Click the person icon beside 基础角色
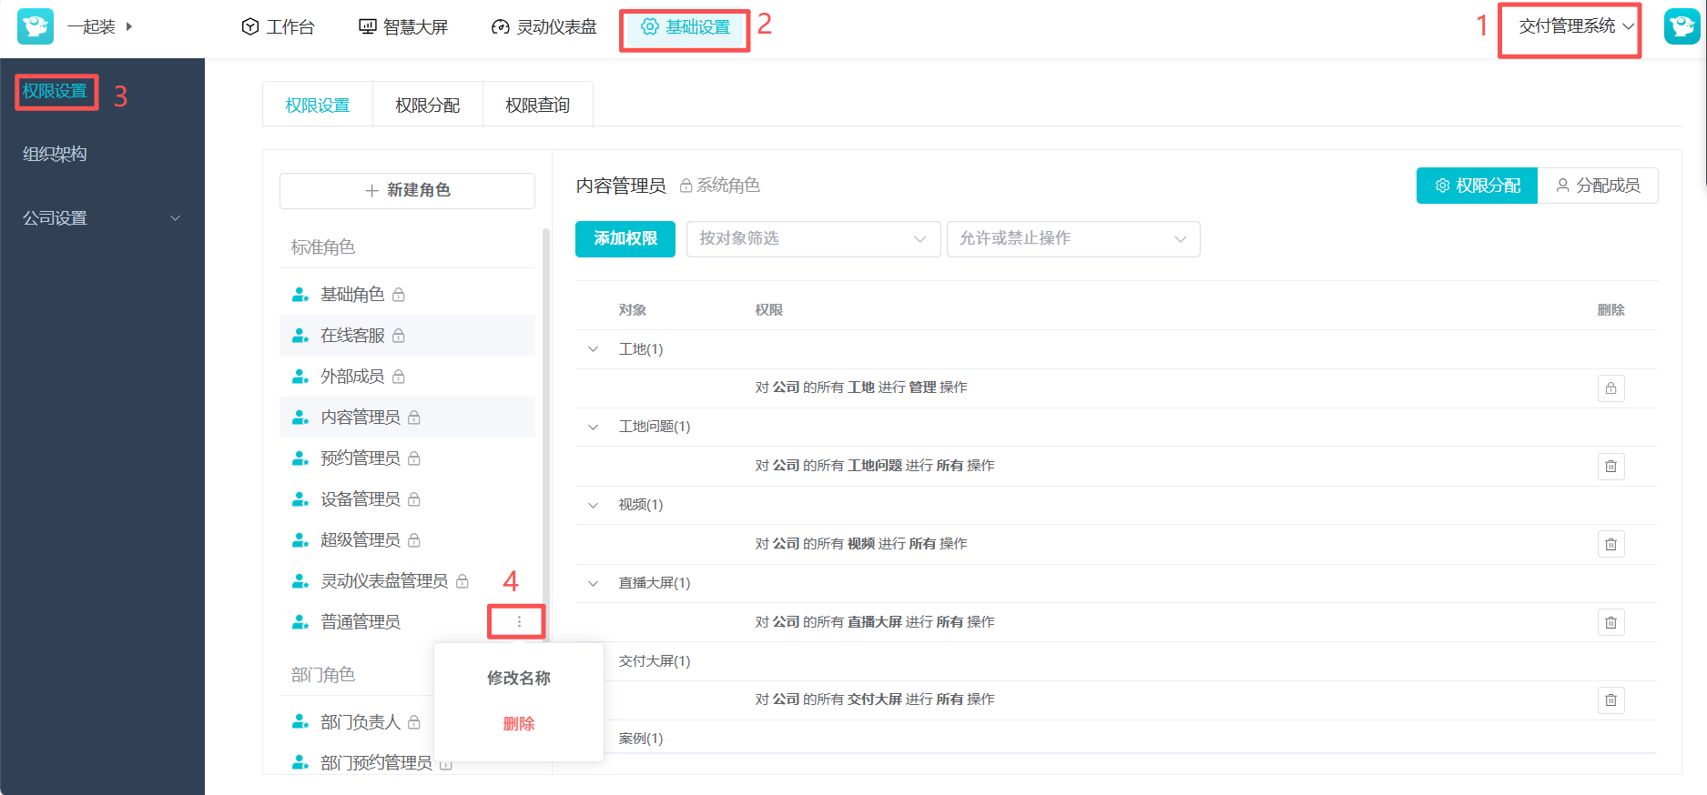Viewport: 1707px width, 795px height. click(x=300, y=295)
